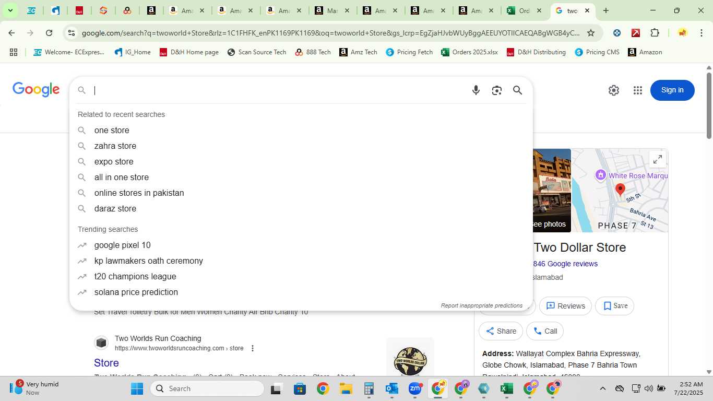Open the Two Worlds Run Coaching "Store" result
Viewport: 713px width, 401px height.
[x=106, y=363]
